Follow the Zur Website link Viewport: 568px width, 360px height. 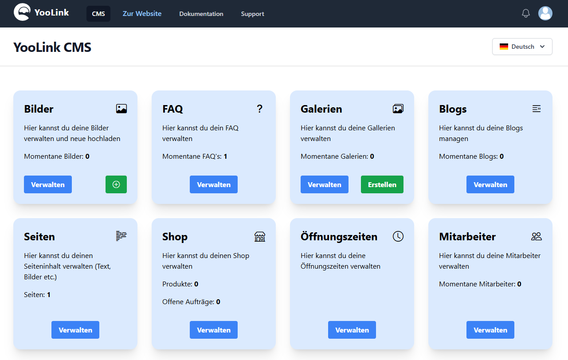coord(142,14)
